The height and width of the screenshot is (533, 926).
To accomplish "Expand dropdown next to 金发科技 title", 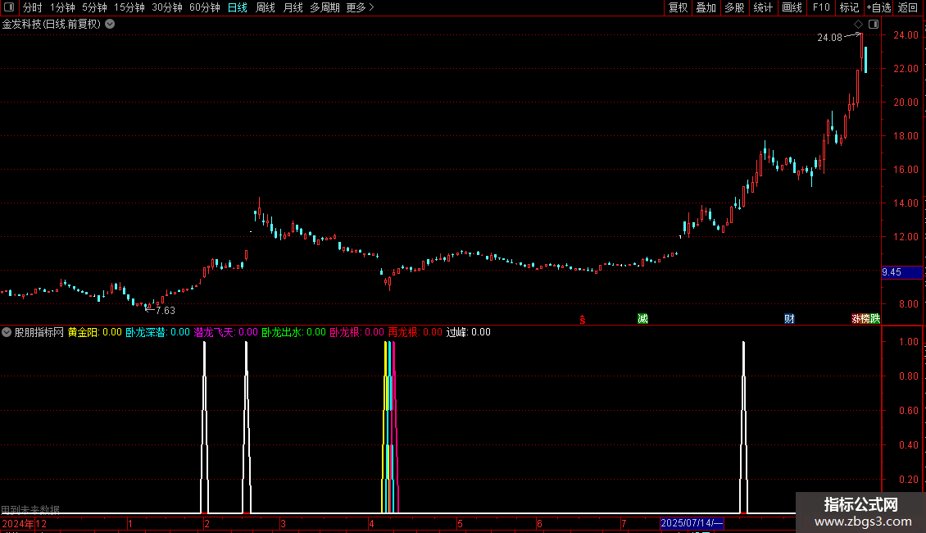I will coord(110,25).
